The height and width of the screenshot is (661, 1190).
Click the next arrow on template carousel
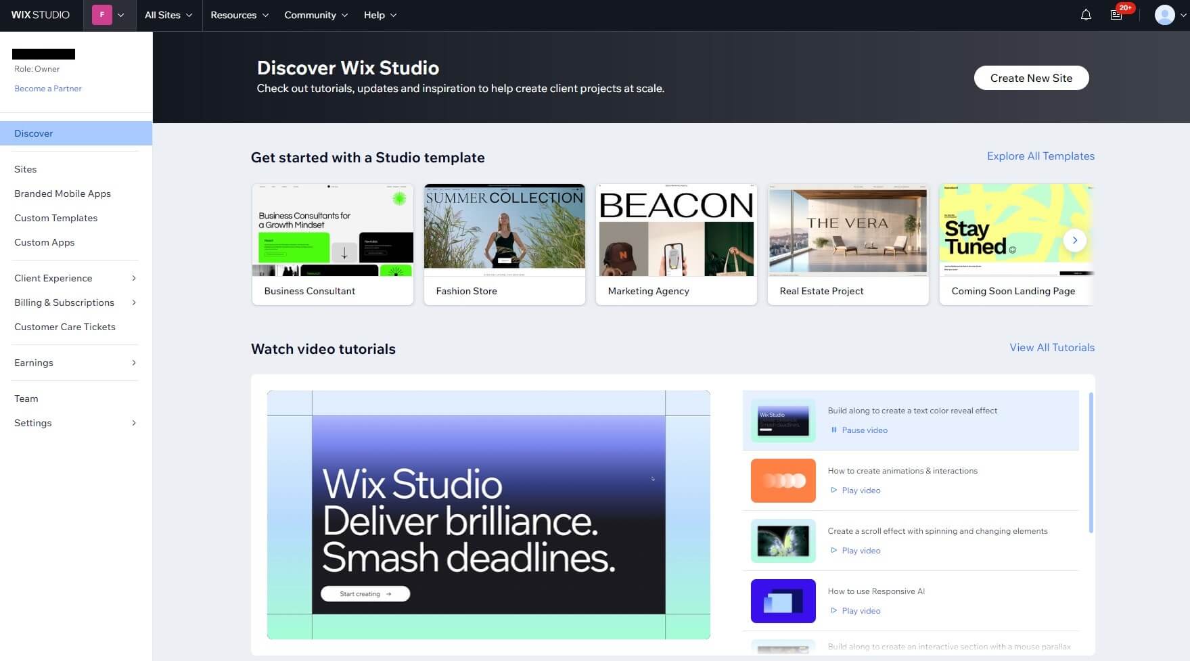tap(1074, 240)
